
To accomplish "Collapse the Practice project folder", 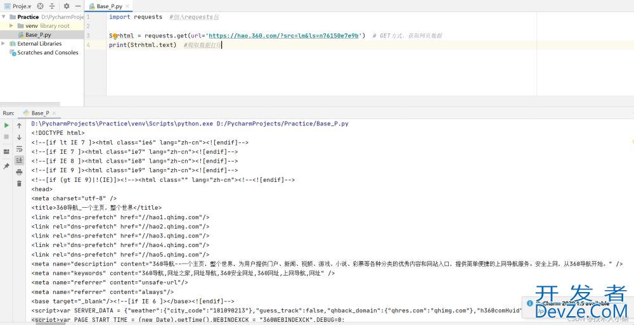I will click(x=4, y=17).
